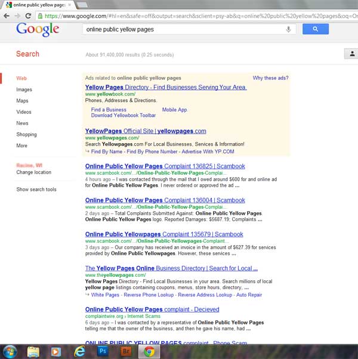
Task: Reload the page with the refresh icon
Action: click(28, 16)
